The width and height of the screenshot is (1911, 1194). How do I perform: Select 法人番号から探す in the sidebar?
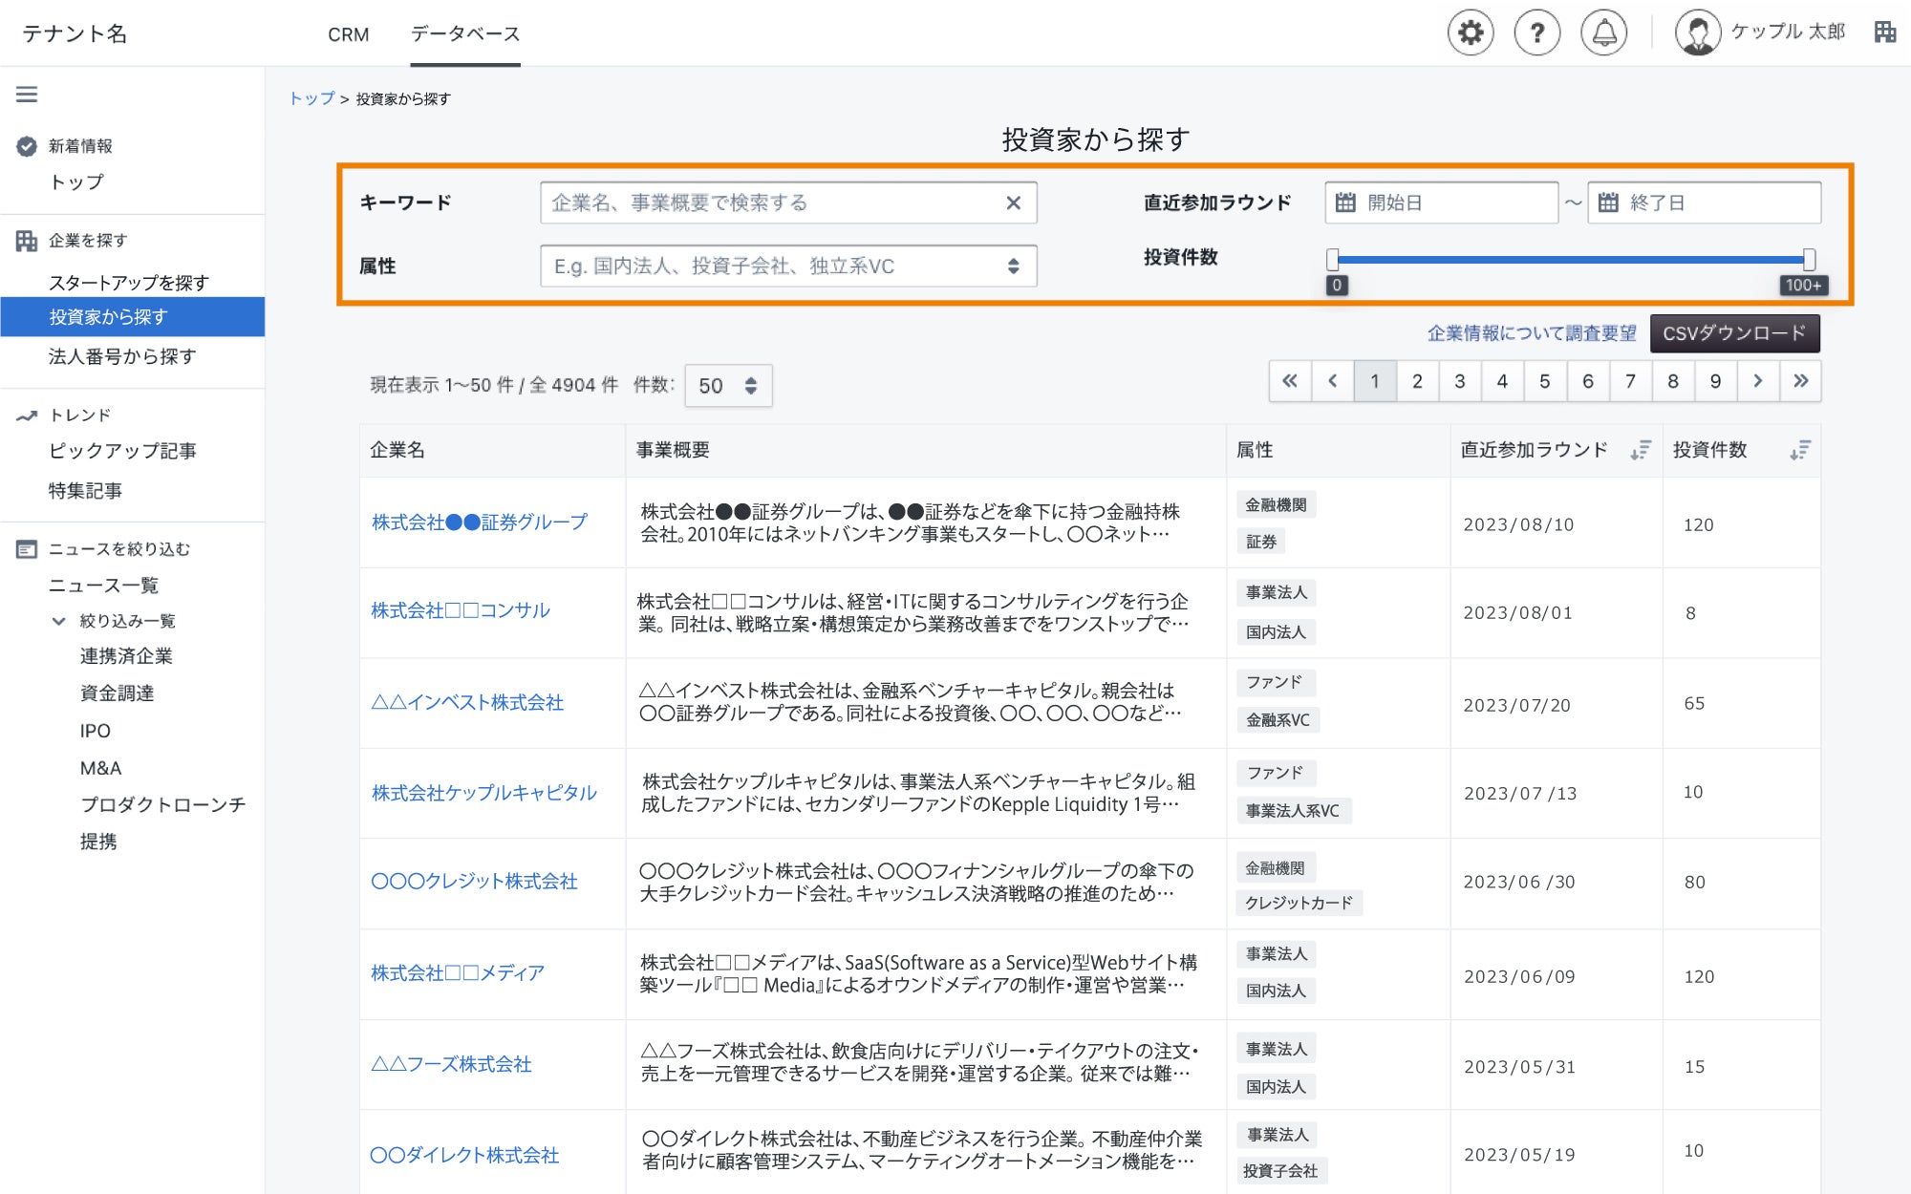pyautogui.click(x=121, y=356)
